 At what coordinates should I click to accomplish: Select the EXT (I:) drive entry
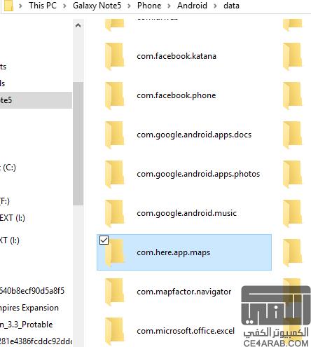[x=13, y=218]
